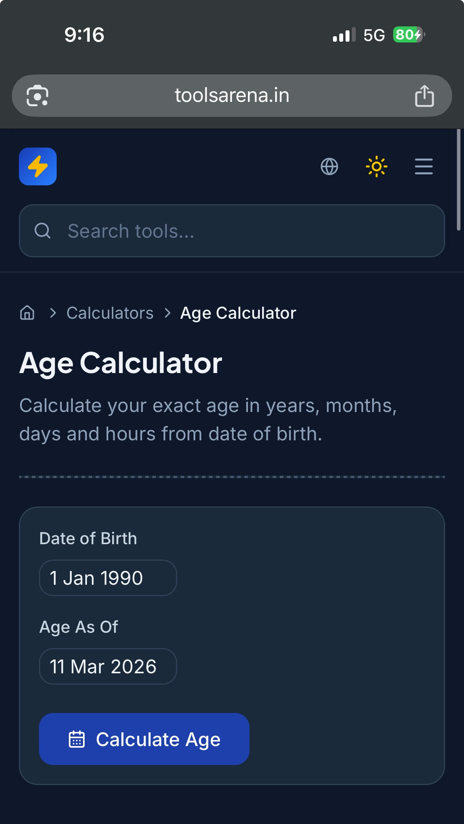Select the Age Calculator breadcrumb item
The image size is (464, 824).
[x=238, y=313]
